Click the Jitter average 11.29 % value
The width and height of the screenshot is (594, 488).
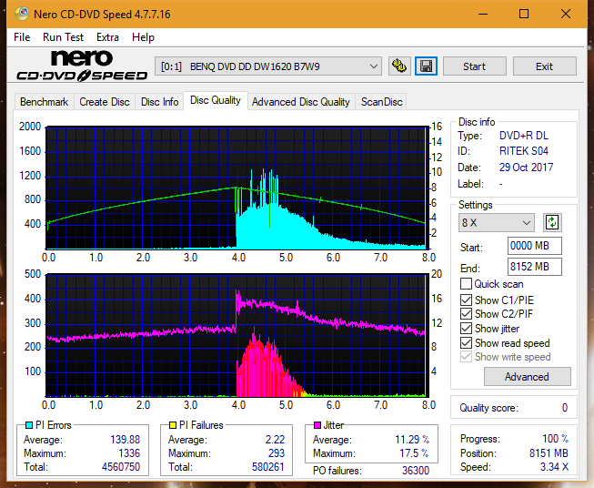pyautogui.click(x=412, y=440)
